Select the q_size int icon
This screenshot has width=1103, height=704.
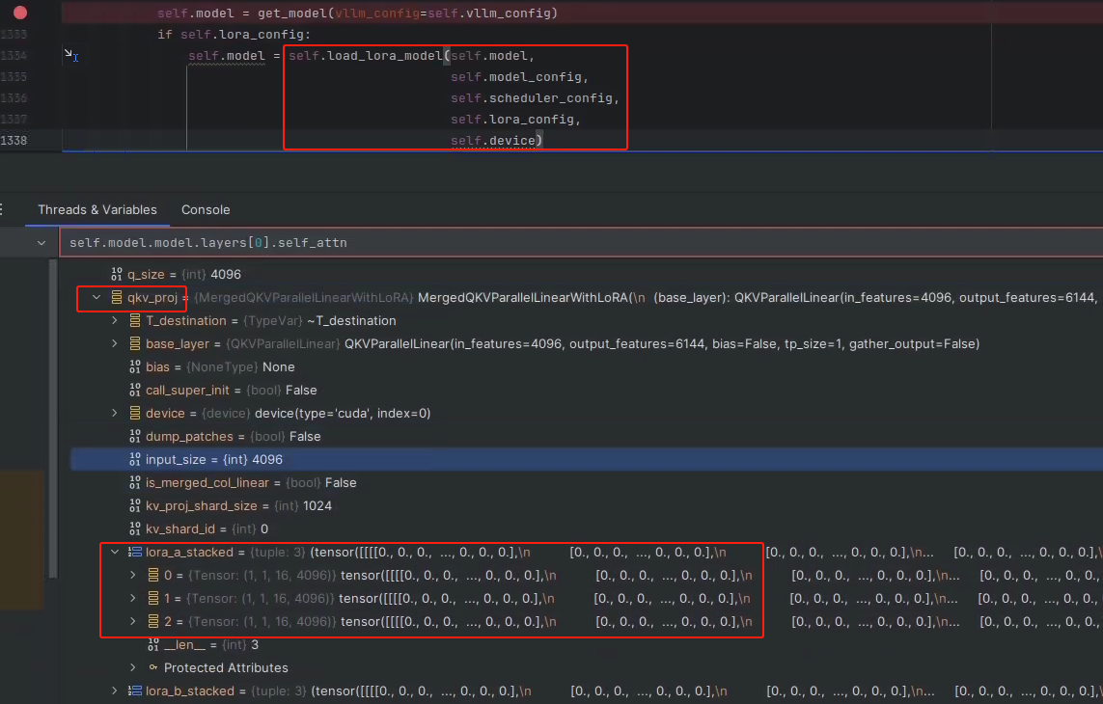[116, 274]
